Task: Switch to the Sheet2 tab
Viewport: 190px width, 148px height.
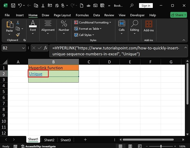Action: click(x=49, y=140)
